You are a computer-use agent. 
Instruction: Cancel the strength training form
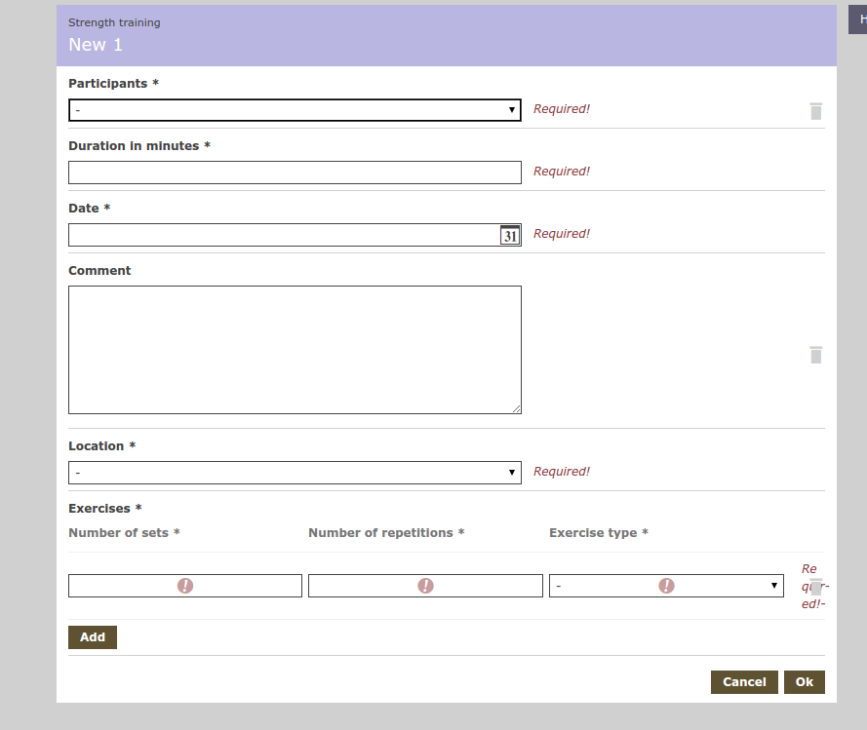pyautogui.click(x=744, y=682)
